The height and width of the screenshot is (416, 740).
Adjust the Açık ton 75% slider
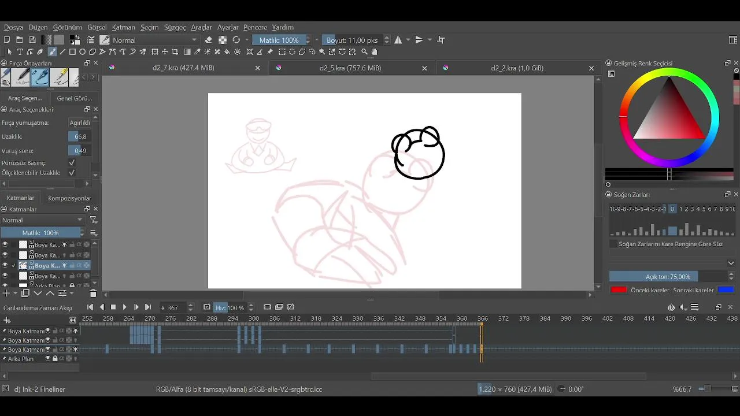coord(668,277)
